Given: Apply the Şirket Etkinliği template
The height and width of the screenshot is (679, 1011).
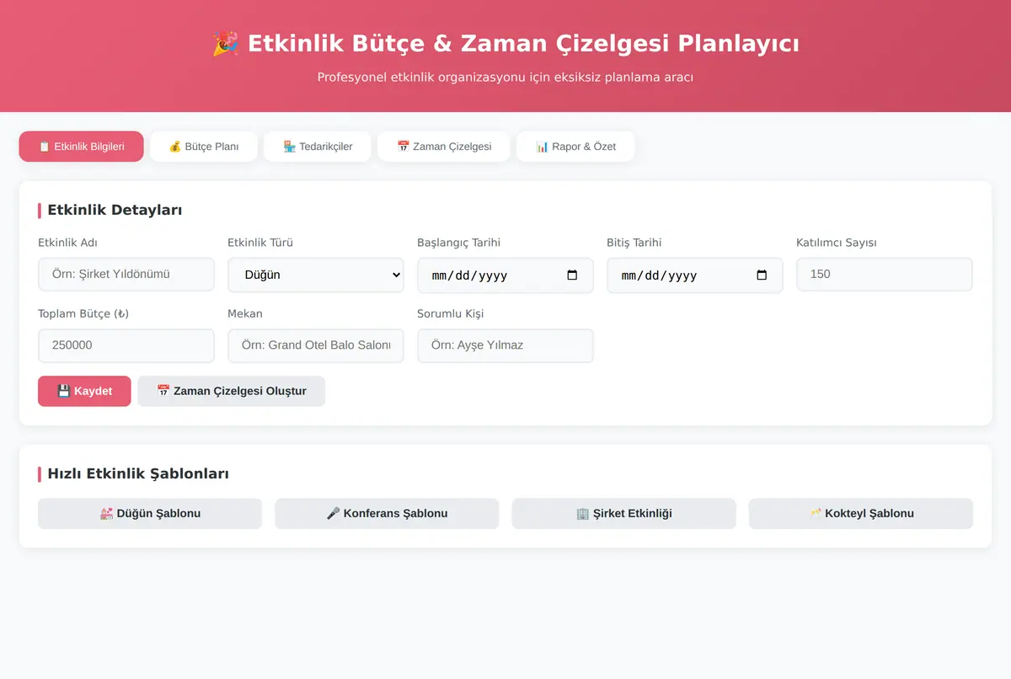Looking at the screenshot, I should click(624, 514).
